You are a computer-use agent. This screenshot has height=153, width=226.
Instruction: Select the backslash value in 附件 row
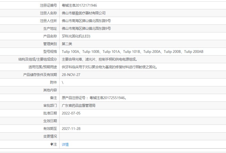(x=62, y=82)
